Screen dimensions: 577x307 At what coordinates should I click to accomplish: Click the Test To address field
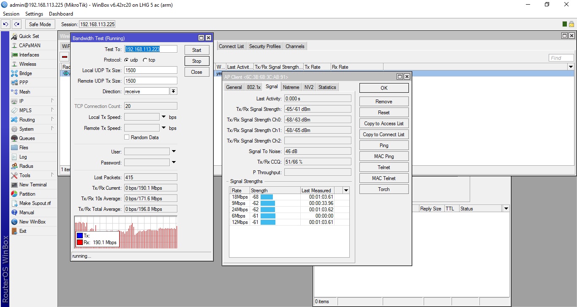coord(150,49)
